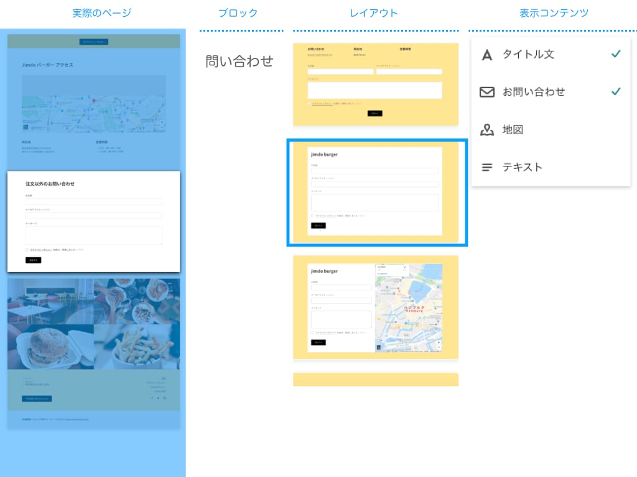Uncheck the お問い合わせ checkmark

click(x=615, y=91)
